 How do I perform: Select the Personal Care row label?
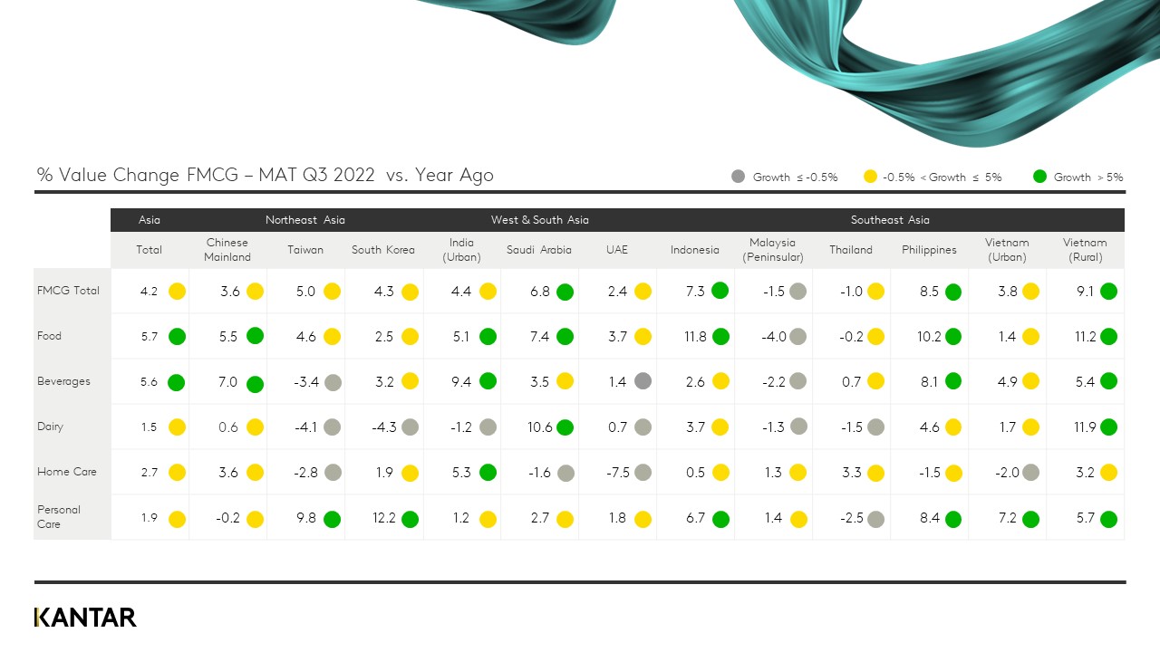[58, 517]
